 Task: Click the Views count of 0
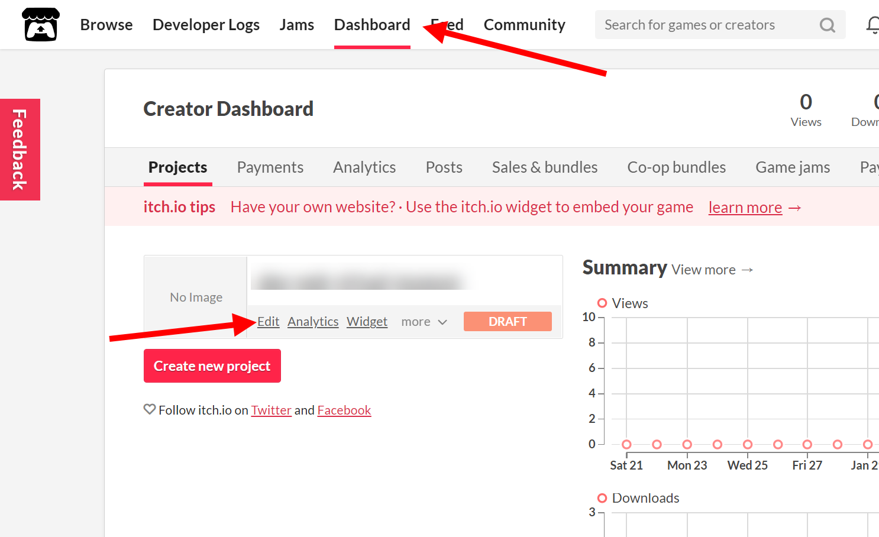pyautogui.click(x=806, y=102)
